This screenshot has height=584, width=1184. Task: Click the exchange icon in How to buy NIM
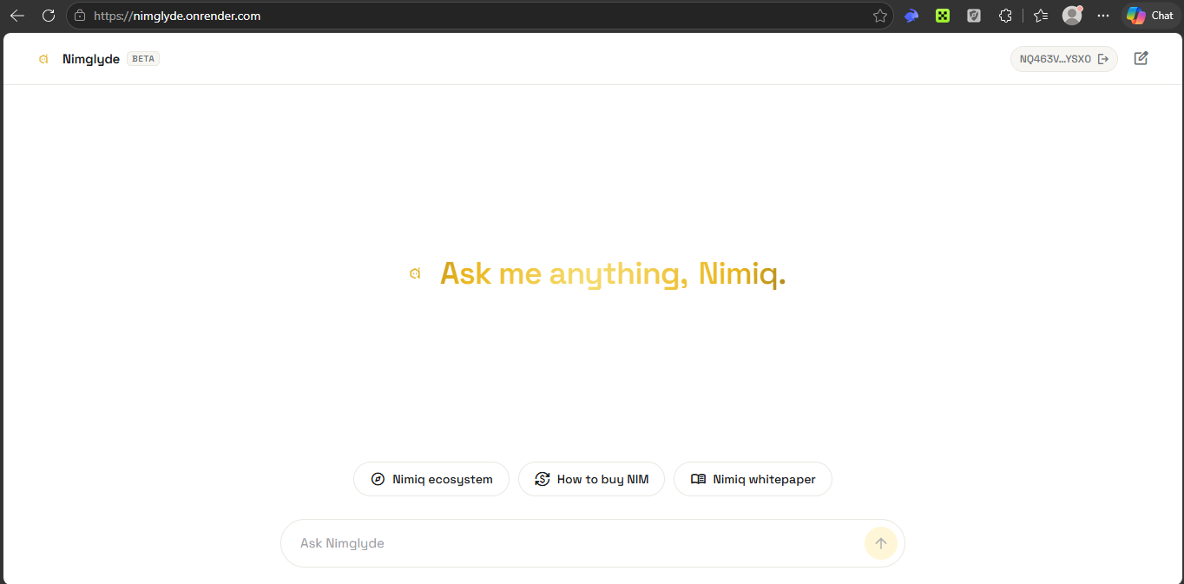click(543, 479)
